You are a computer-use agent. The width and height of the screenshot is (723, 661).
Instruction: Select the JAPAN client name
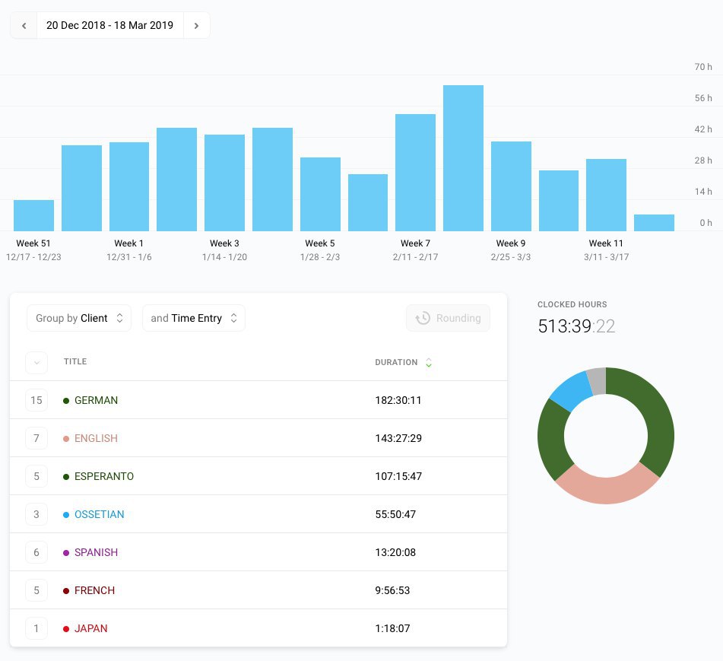(90, 629)
